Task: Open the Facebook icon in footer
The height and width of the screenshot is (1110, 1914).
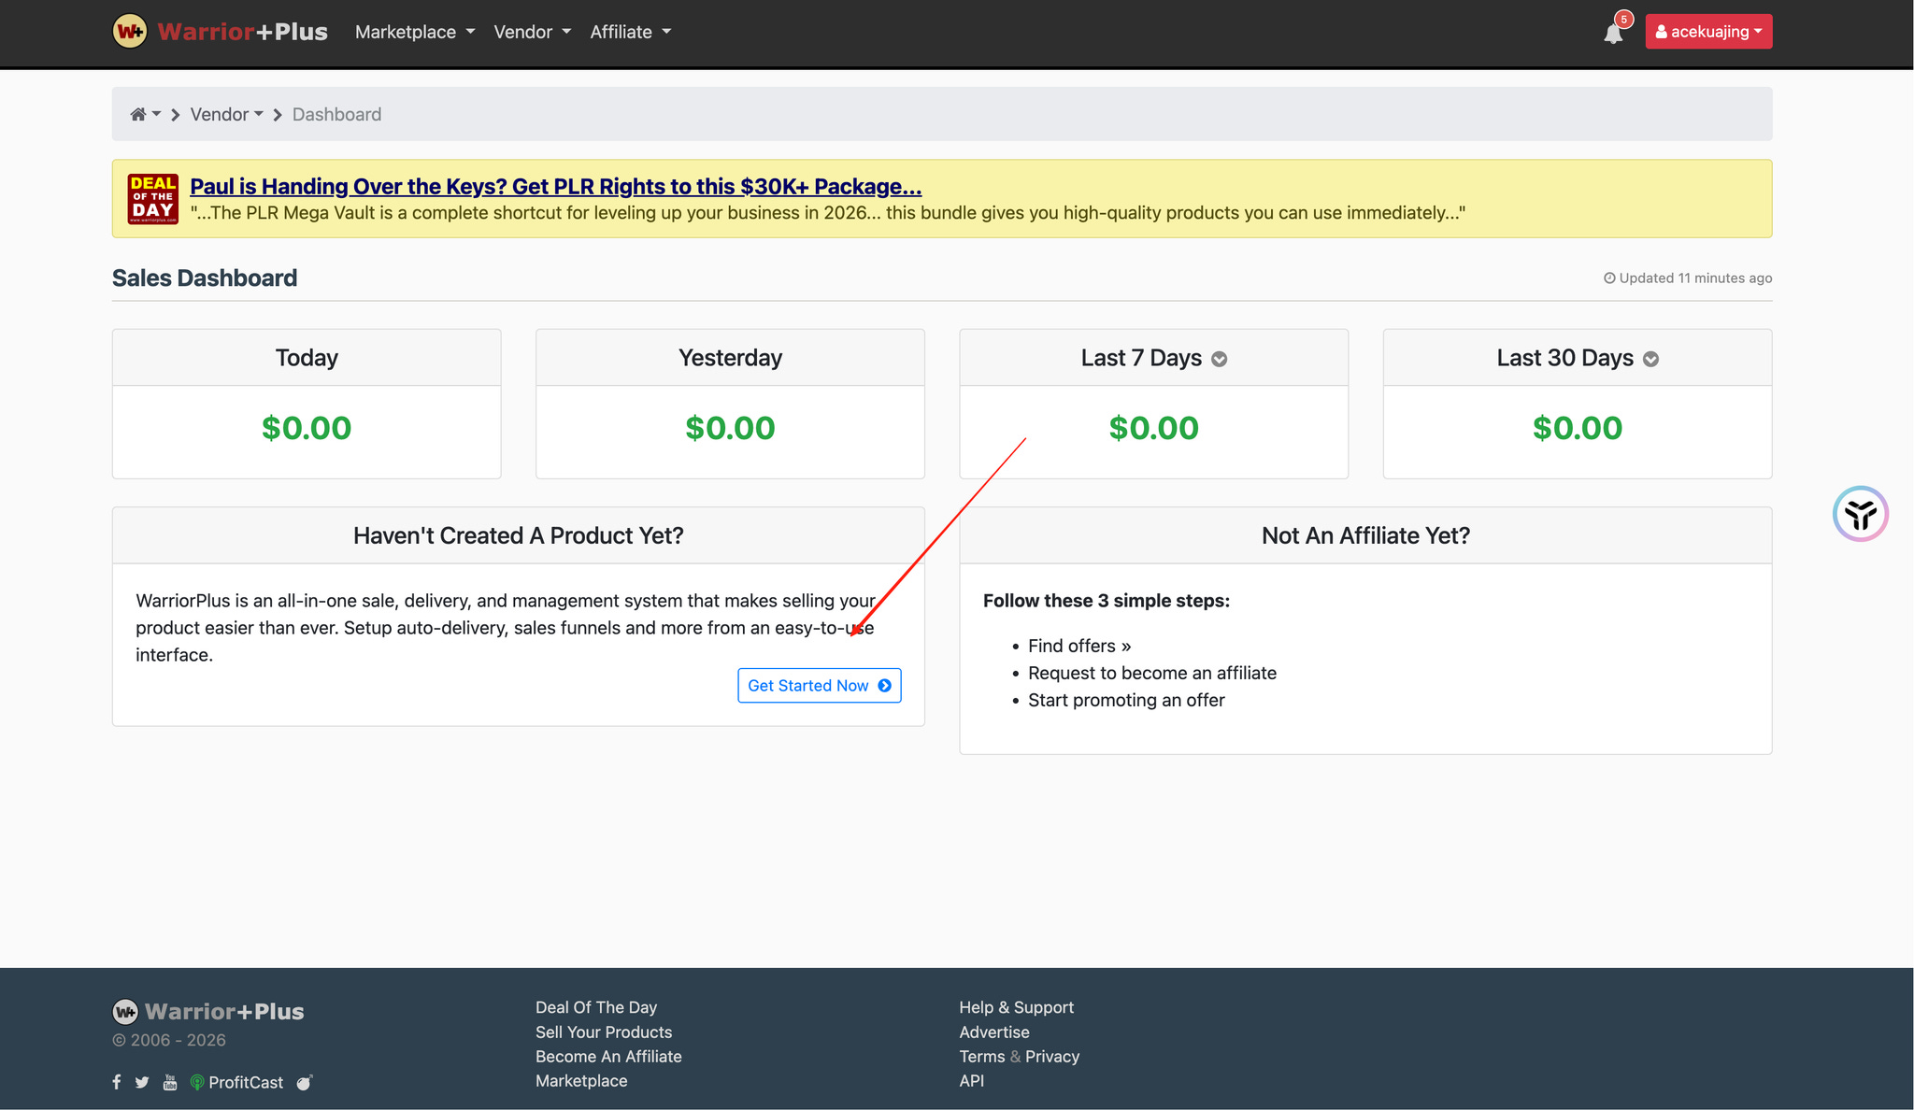Action: click(117, 1082)
